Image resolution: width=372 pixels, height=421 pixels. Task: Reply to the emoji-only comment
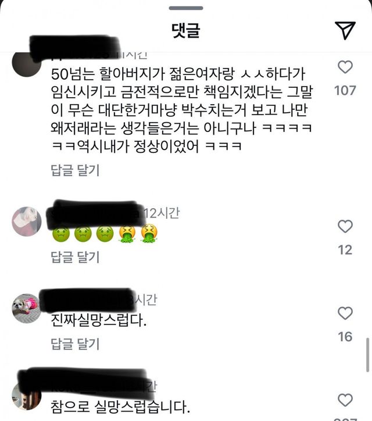tap(75, 257)
